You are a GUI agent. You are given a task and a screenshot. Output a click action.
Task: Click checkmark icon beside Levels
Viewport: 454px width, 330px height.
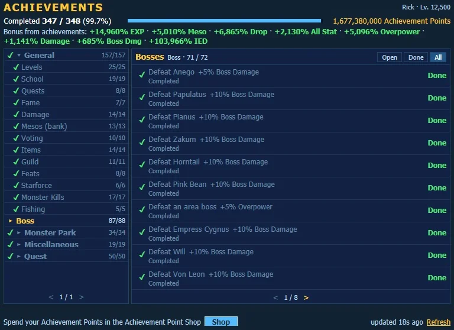(x=16, y=67)
